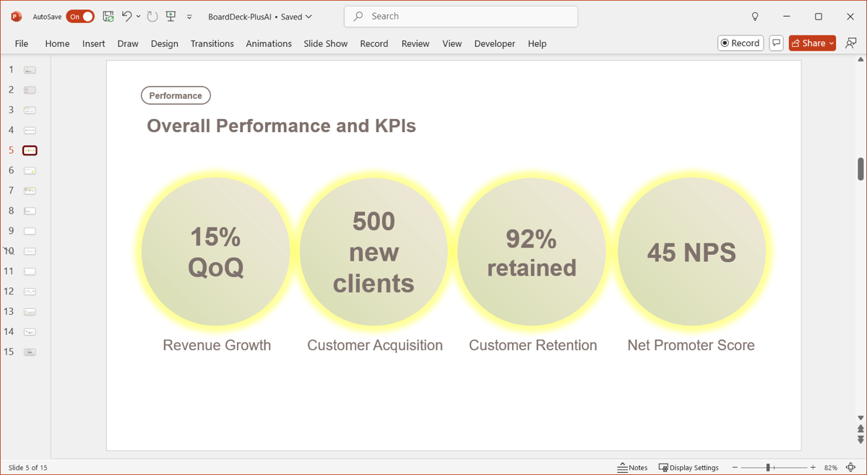Switch to the Insert tab
This screenshot has width=867, height=475.
(93, 43)
